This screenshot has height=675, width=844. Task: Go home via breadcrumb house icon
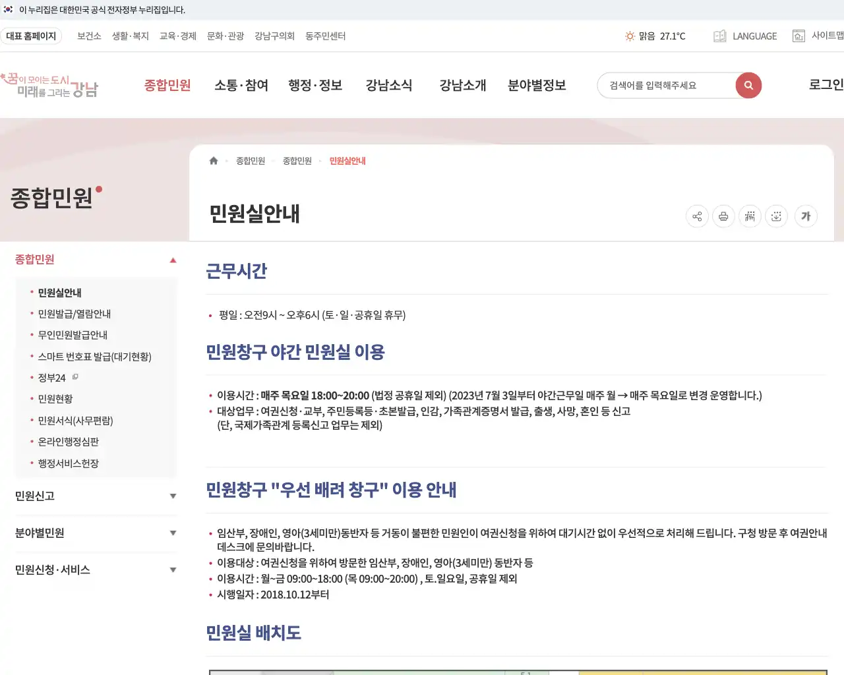pyautogui.click(x=214, y=161)
